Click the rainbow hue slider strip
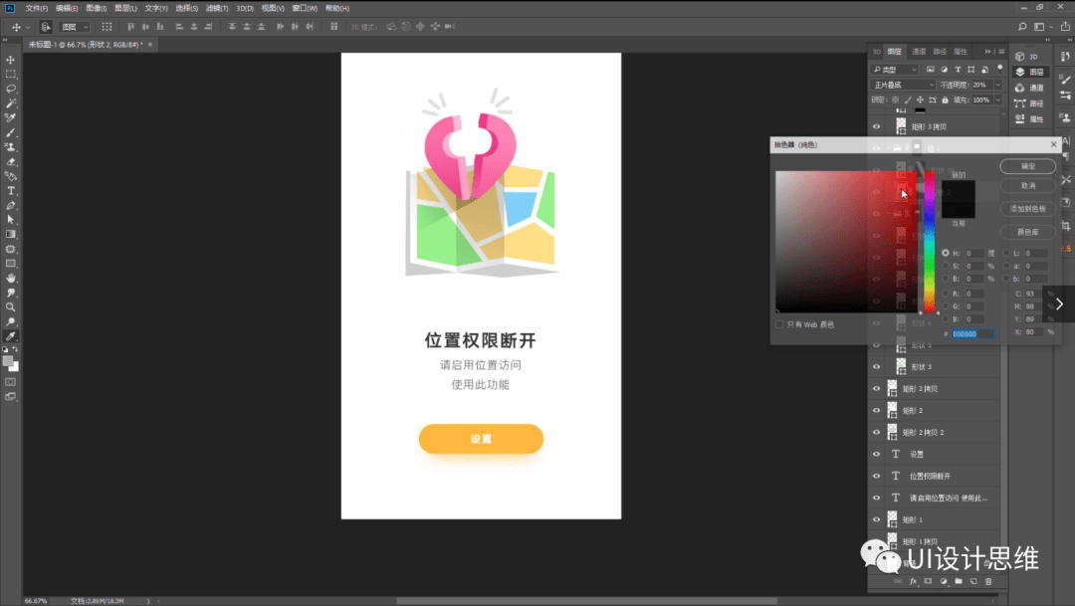Image resolution: width=1075 pixels, height=606 pixels. tap(929, 241)
